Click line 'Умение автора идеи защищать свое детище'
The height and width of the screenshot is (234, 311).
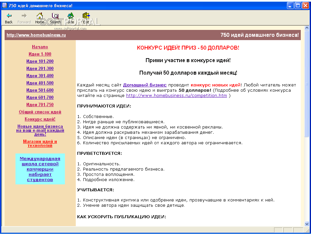click(x=134, y=205)
